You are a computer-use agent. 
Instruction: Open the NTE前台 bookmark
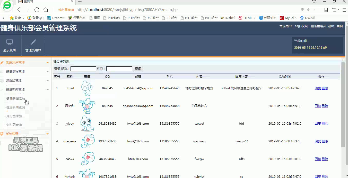coord(189,18)
